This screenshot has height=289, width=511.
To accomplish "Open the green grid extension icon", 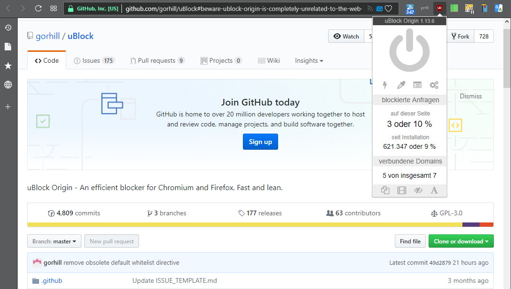I will pos(454,8).
